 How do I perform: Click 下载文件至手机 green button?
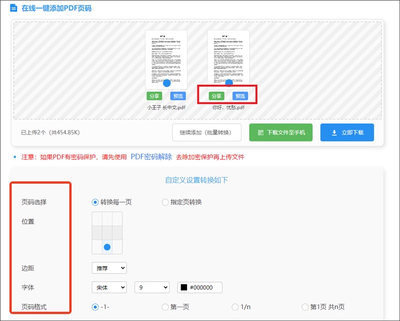[281, 132]
